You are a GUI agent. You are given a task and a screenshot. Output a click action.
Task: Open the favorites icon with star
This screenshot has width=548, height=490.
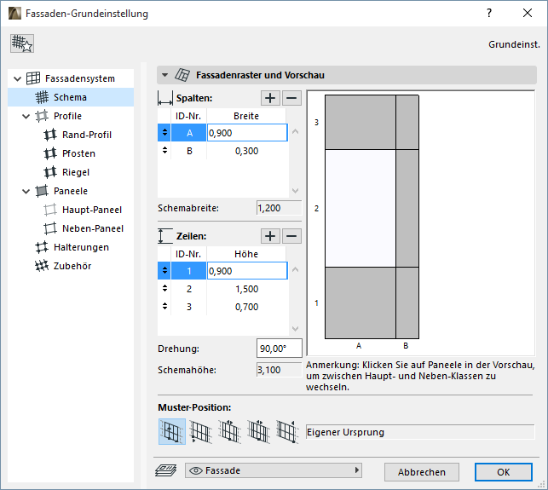22,43
